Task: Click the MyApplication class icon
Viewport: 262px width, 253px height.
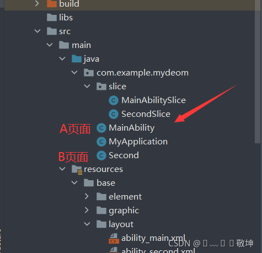Action: point(101,142)
